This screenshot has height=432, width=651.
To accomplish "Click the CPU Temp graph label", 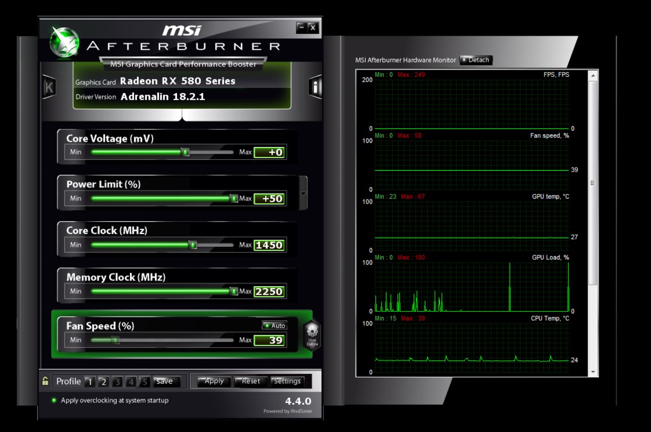I will point(550,318).
